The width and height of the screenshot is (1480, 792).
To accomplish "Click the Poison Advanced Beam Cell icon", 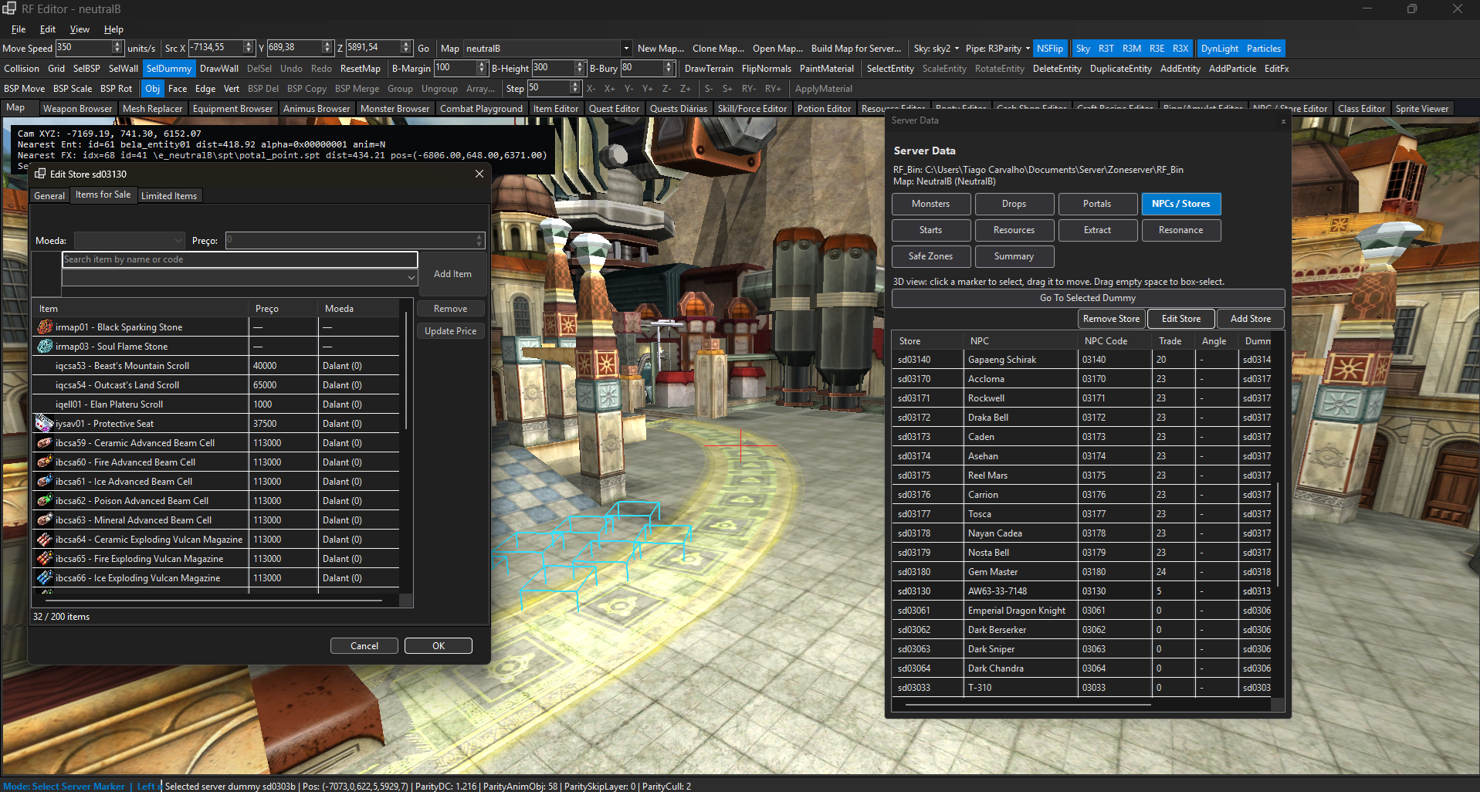I will click(45, 500).
